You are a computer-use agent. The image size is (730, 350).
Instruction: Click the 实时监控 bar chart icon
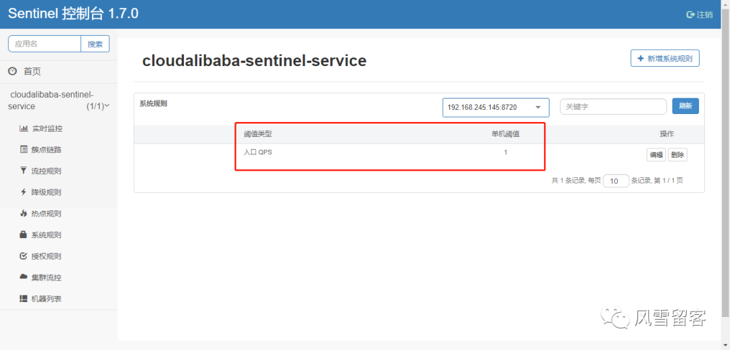pos(24,128)
